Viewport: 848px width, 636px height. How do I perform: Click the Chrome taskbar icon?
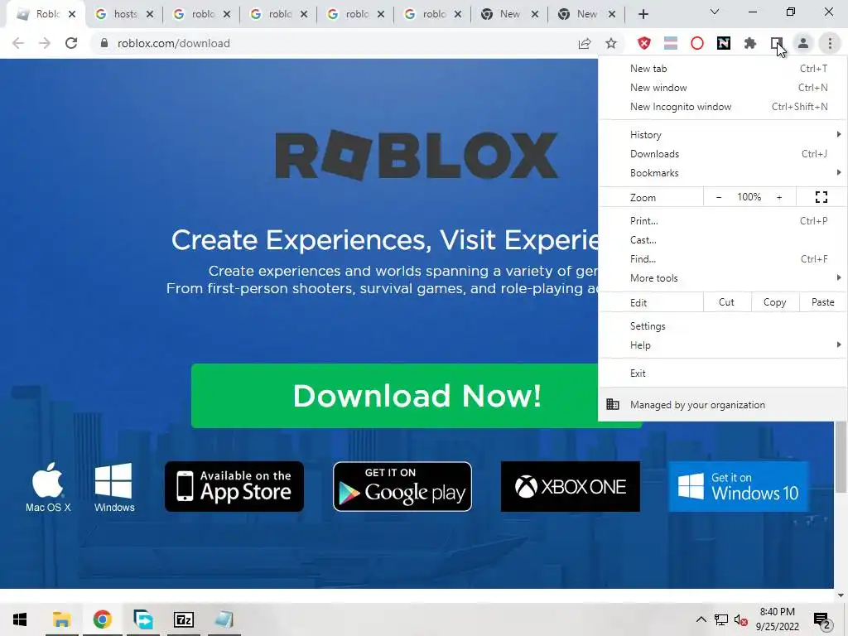pos(102,619)
